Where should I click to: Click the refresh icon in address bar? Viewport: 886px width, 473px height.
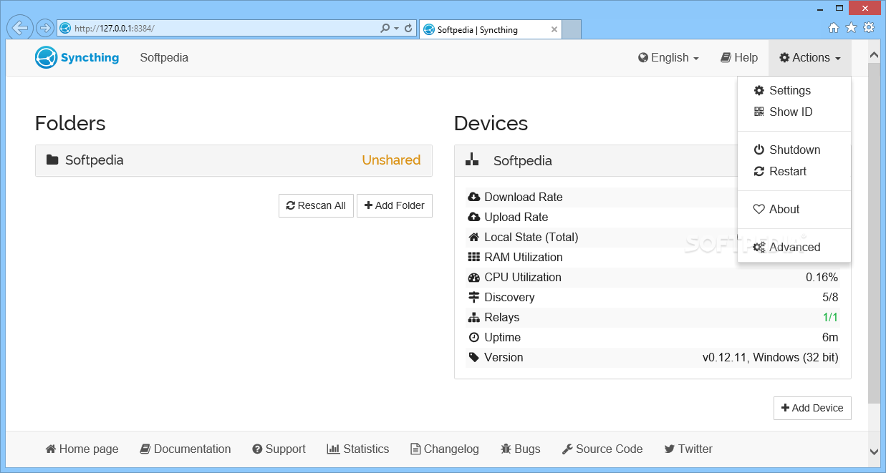pyautogui.click(x=408, y=29)
